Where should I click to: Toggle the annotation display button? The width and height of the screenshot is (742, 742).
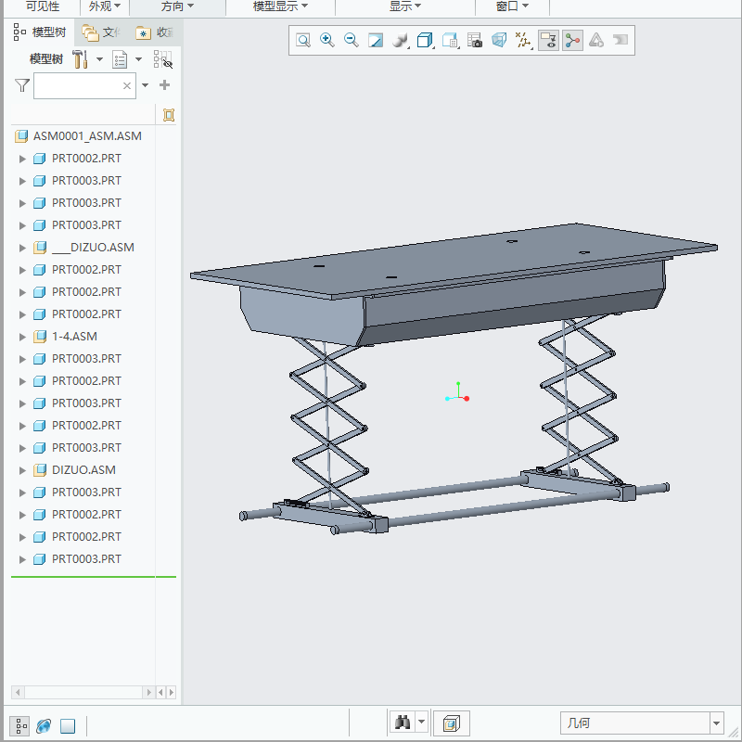click(548, 40)
